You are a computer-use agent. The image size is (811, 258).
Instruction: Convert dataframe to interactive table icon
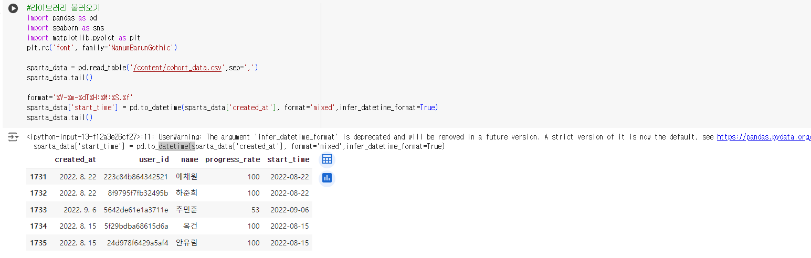pyautogui.click(x=327, y=159)
